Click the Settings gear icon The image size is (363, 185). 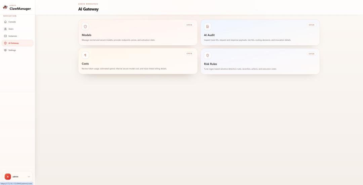click(x=5, y=50)
